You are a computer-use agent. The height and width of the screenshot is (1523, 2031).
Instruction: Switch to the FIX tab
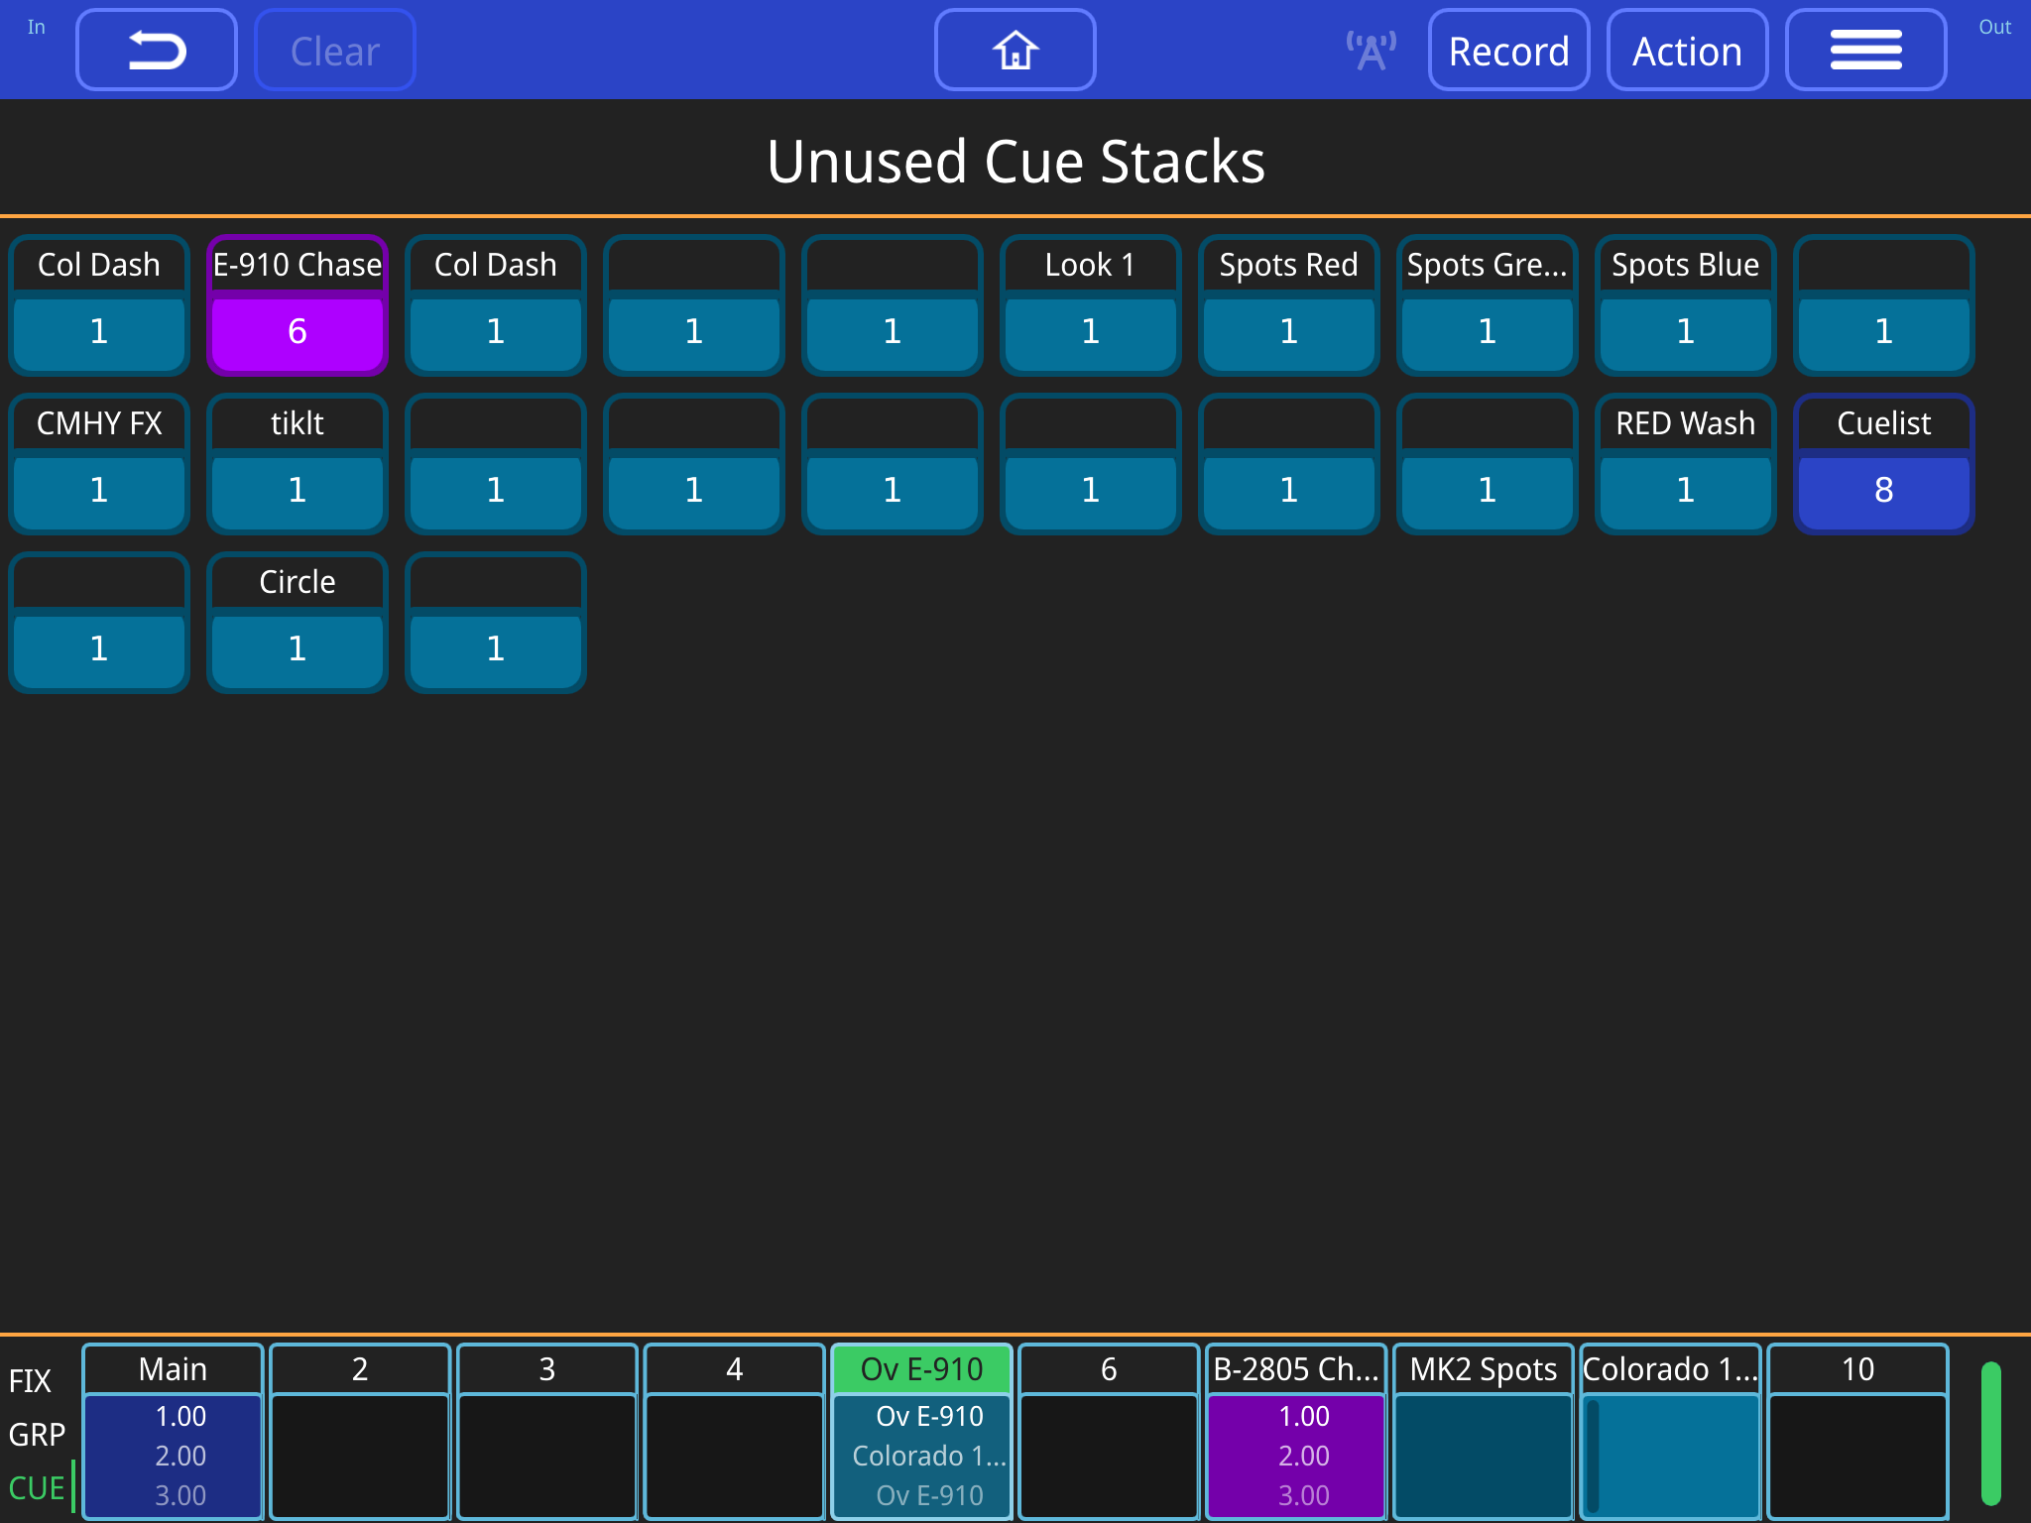(x=33, y=1378)
